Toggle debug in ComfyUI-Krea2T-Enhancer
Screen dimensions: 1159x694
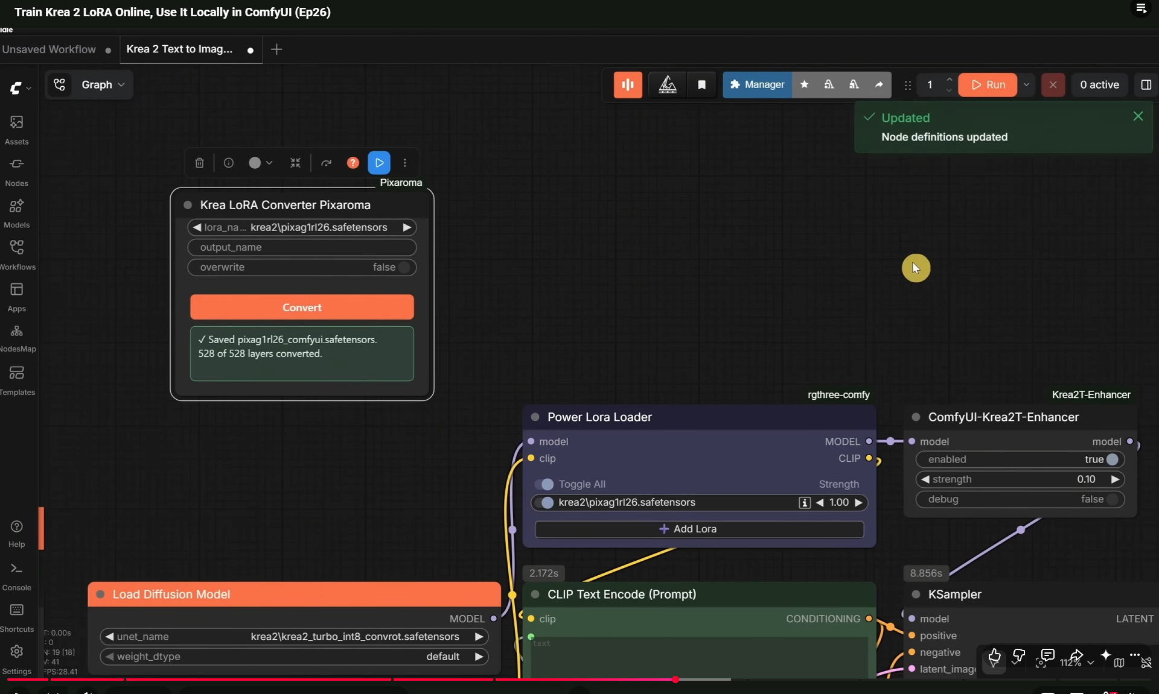coord(1113,499)
